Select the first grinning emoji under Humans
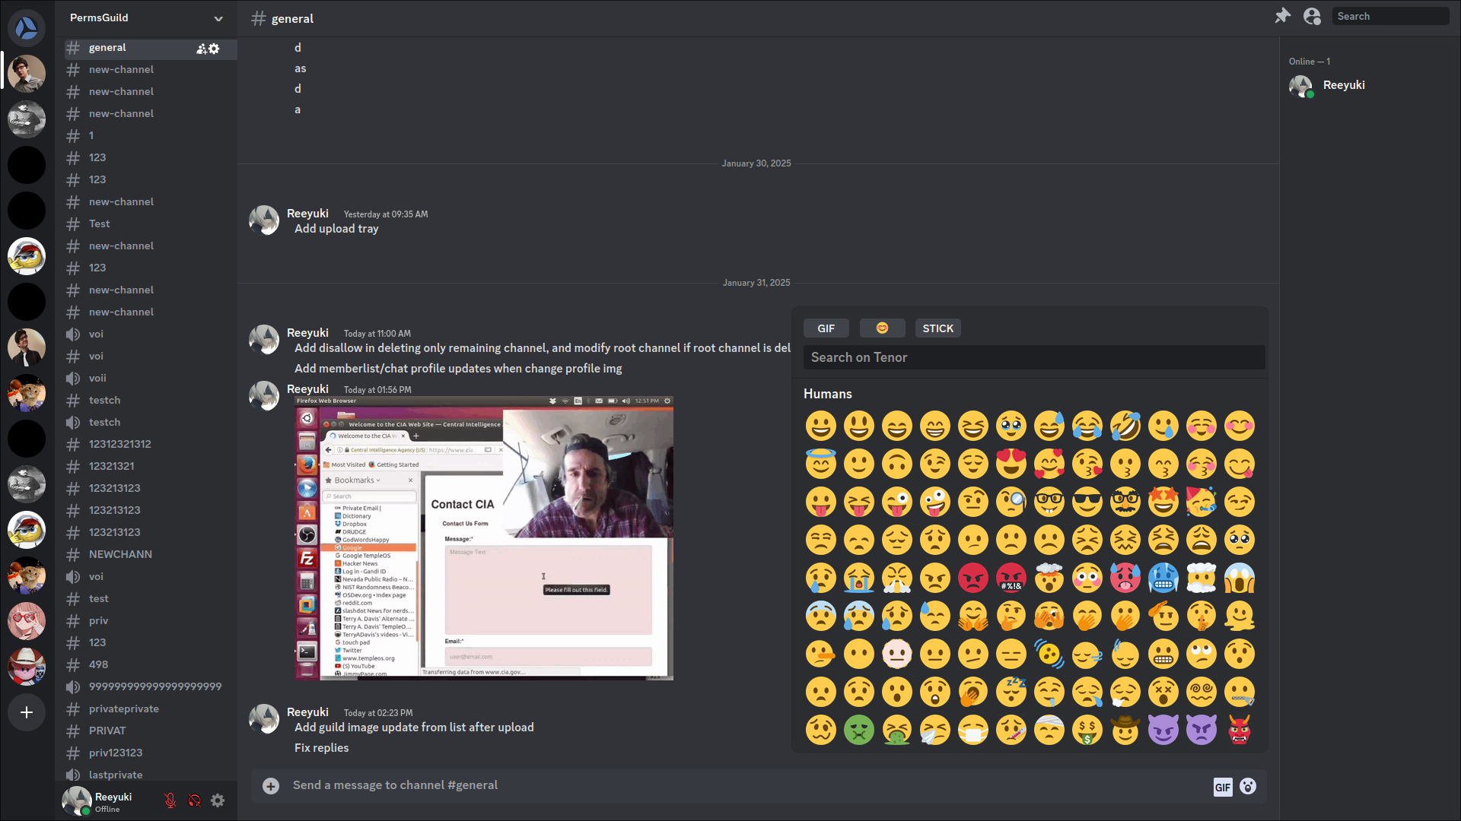This screenshot has height=821, width=1461. pos(821,426)
